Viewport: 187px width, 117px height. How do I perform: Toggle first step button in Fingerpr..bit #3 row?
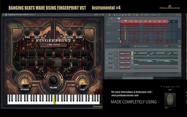[135, 67]
